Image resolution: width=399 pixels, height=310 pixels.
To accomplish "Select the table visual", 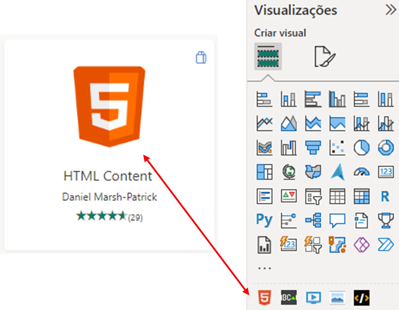I will [x=337, y=196].
